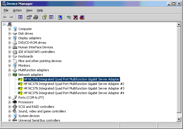Click the warning icon of Server Adapter #4

(20, 93)
